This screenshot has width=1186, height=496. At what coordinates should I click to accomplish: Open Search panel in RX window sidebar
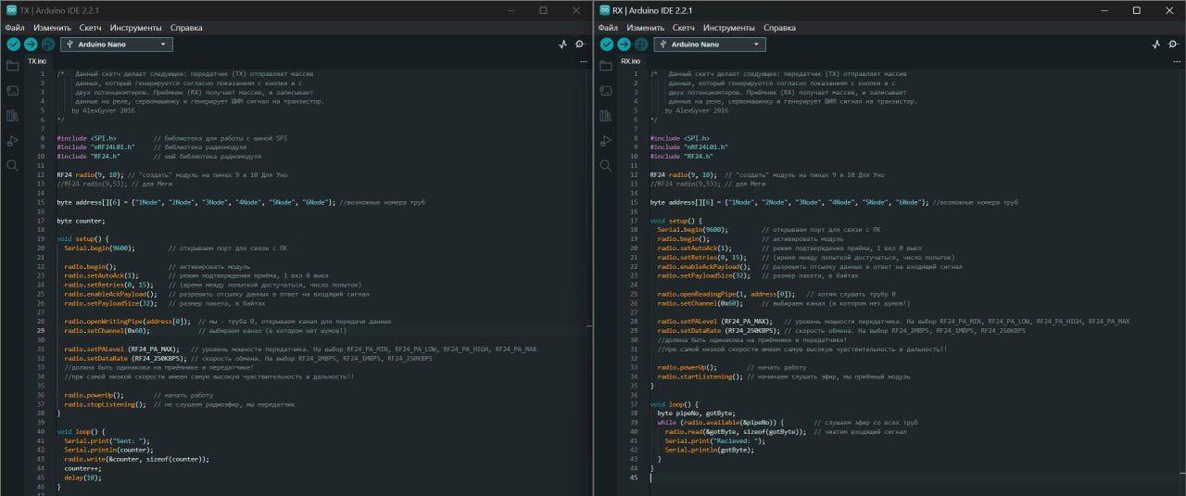(605, 165)
